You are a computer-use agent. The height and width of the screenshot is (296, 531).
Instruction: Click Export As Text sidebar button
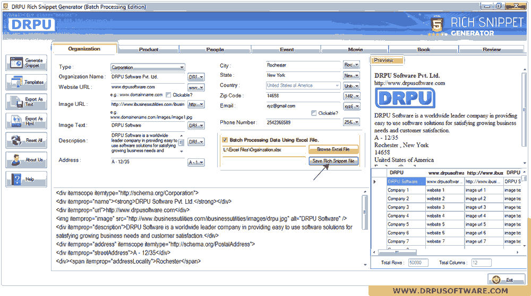[27, 102]
